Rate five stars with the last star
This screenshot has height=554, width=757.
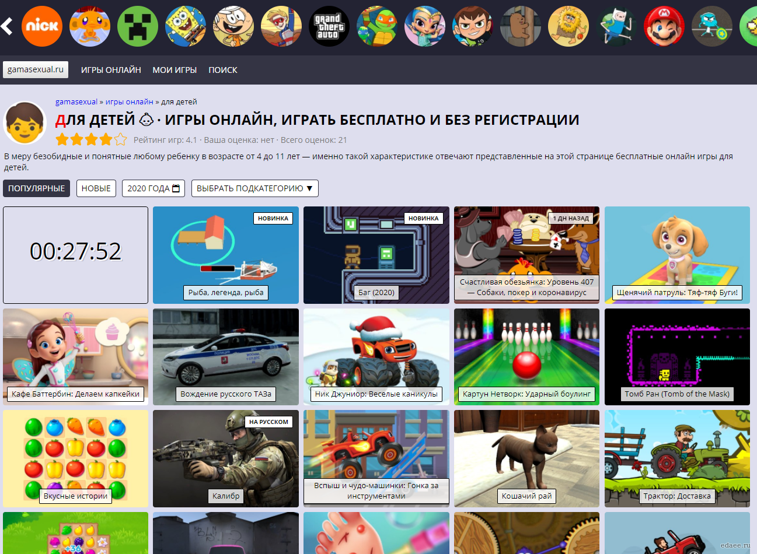tap(120, 139)
